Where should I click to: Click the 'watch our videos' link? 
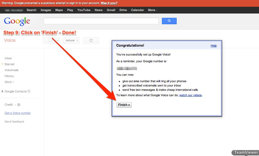190,95
